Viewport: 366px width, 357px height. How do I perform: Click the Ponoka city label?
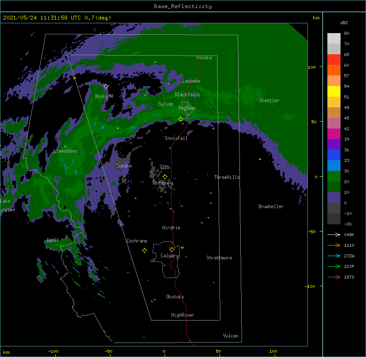tap(204, 58)
